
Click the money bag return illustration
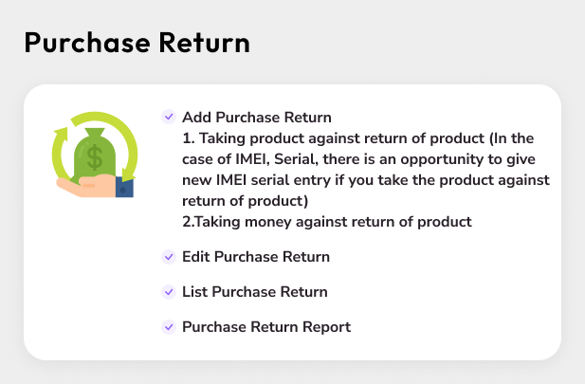tap(95, 155)
